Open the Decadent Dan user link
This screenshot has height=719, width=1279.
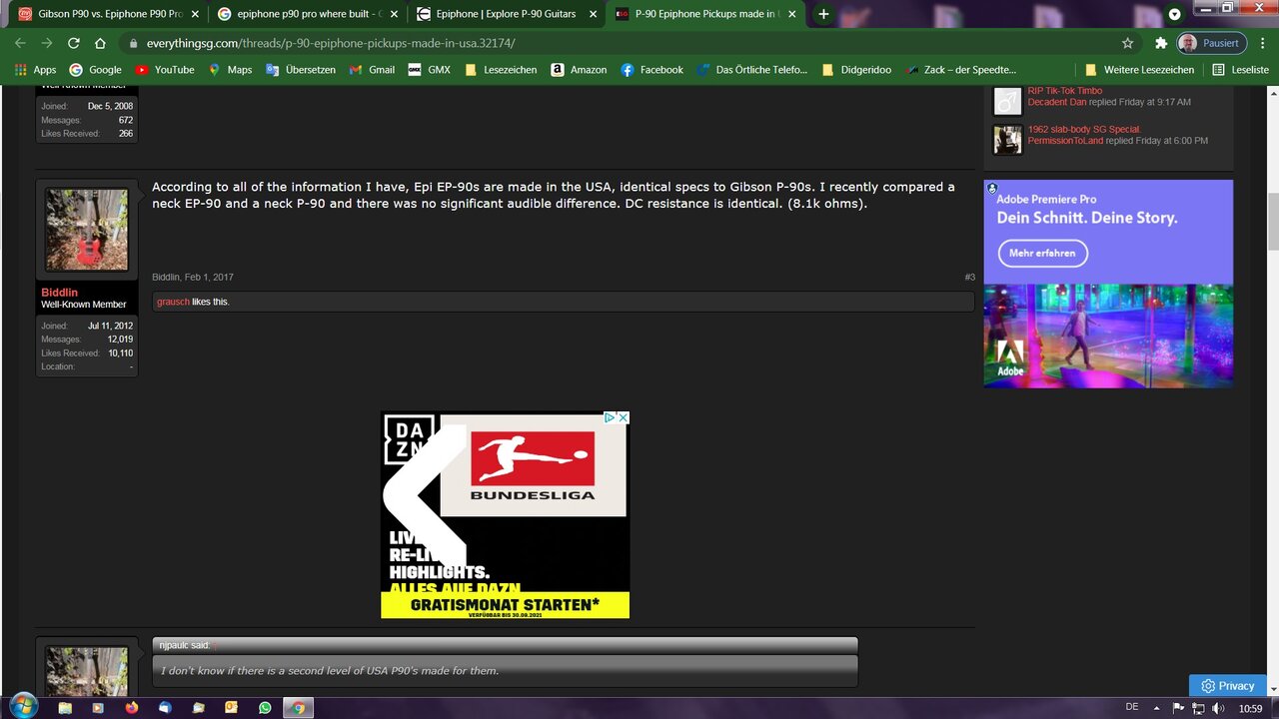pos(1056,102)
